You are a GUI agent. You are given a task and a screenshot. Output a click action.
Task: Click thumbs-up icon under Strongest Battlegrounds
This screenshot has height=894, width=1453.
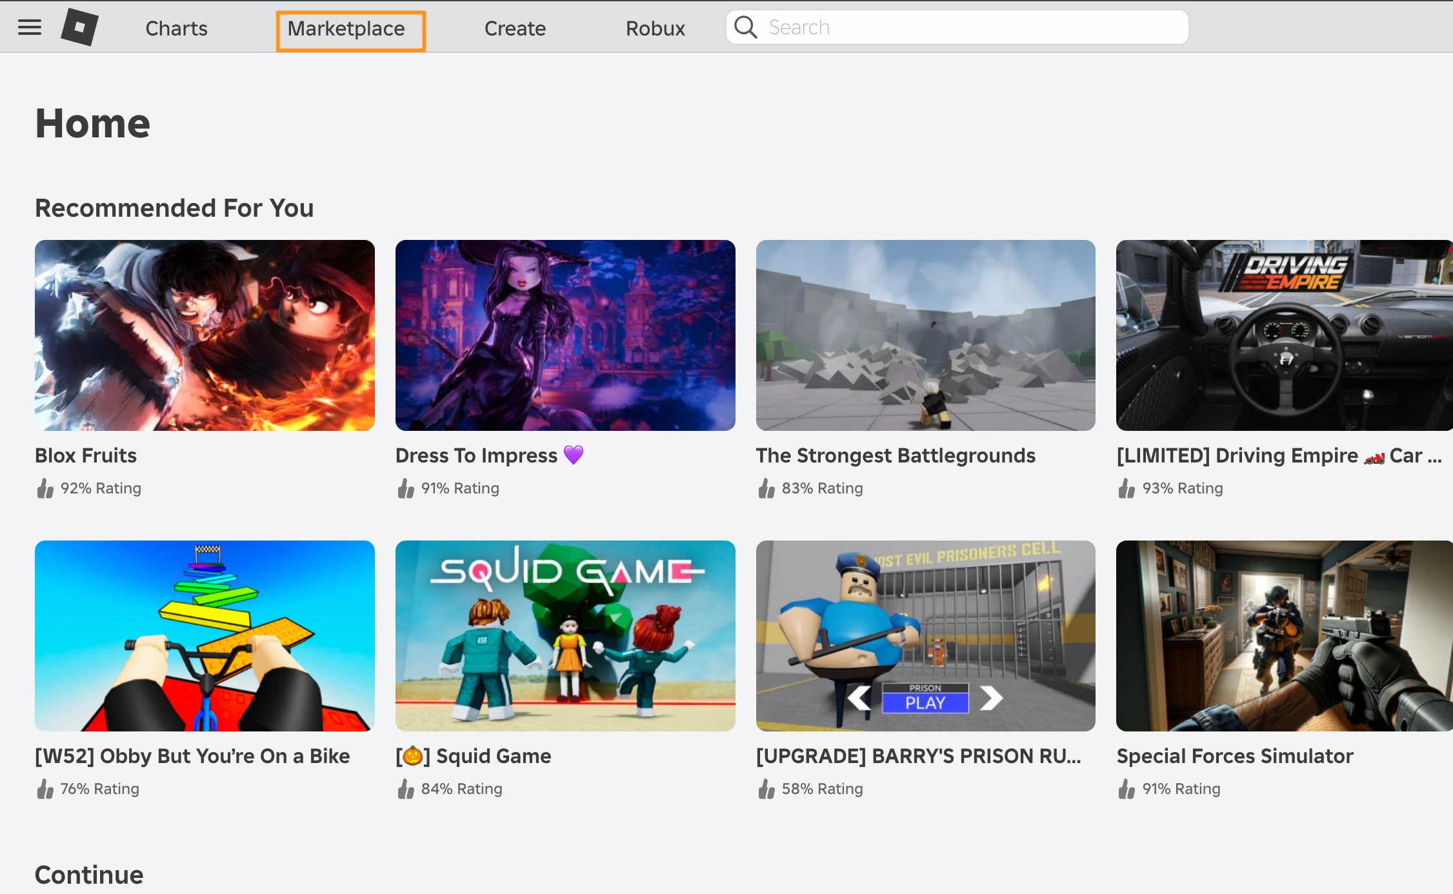[767, 488]
